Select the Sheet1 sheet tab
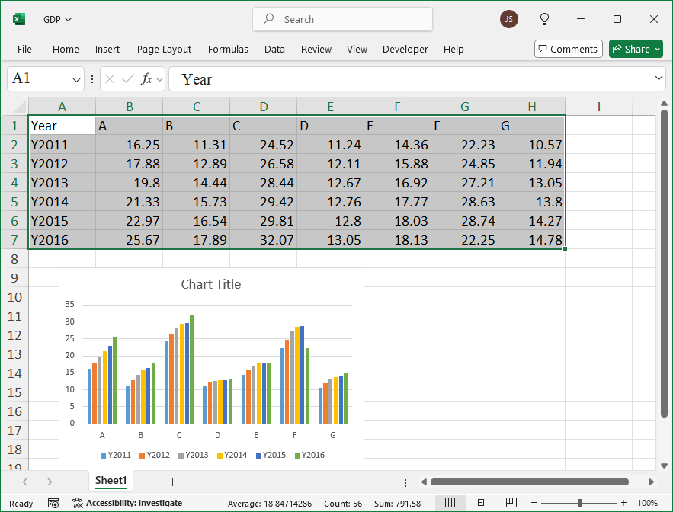This screenshot has height=512, width=673. [111, 481]
